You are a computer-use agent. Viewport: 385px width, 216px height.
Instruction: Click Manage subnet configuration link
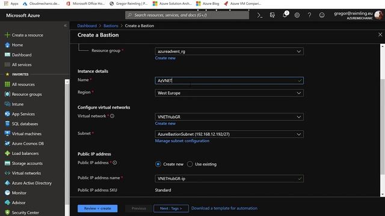[x=182, y=141]
